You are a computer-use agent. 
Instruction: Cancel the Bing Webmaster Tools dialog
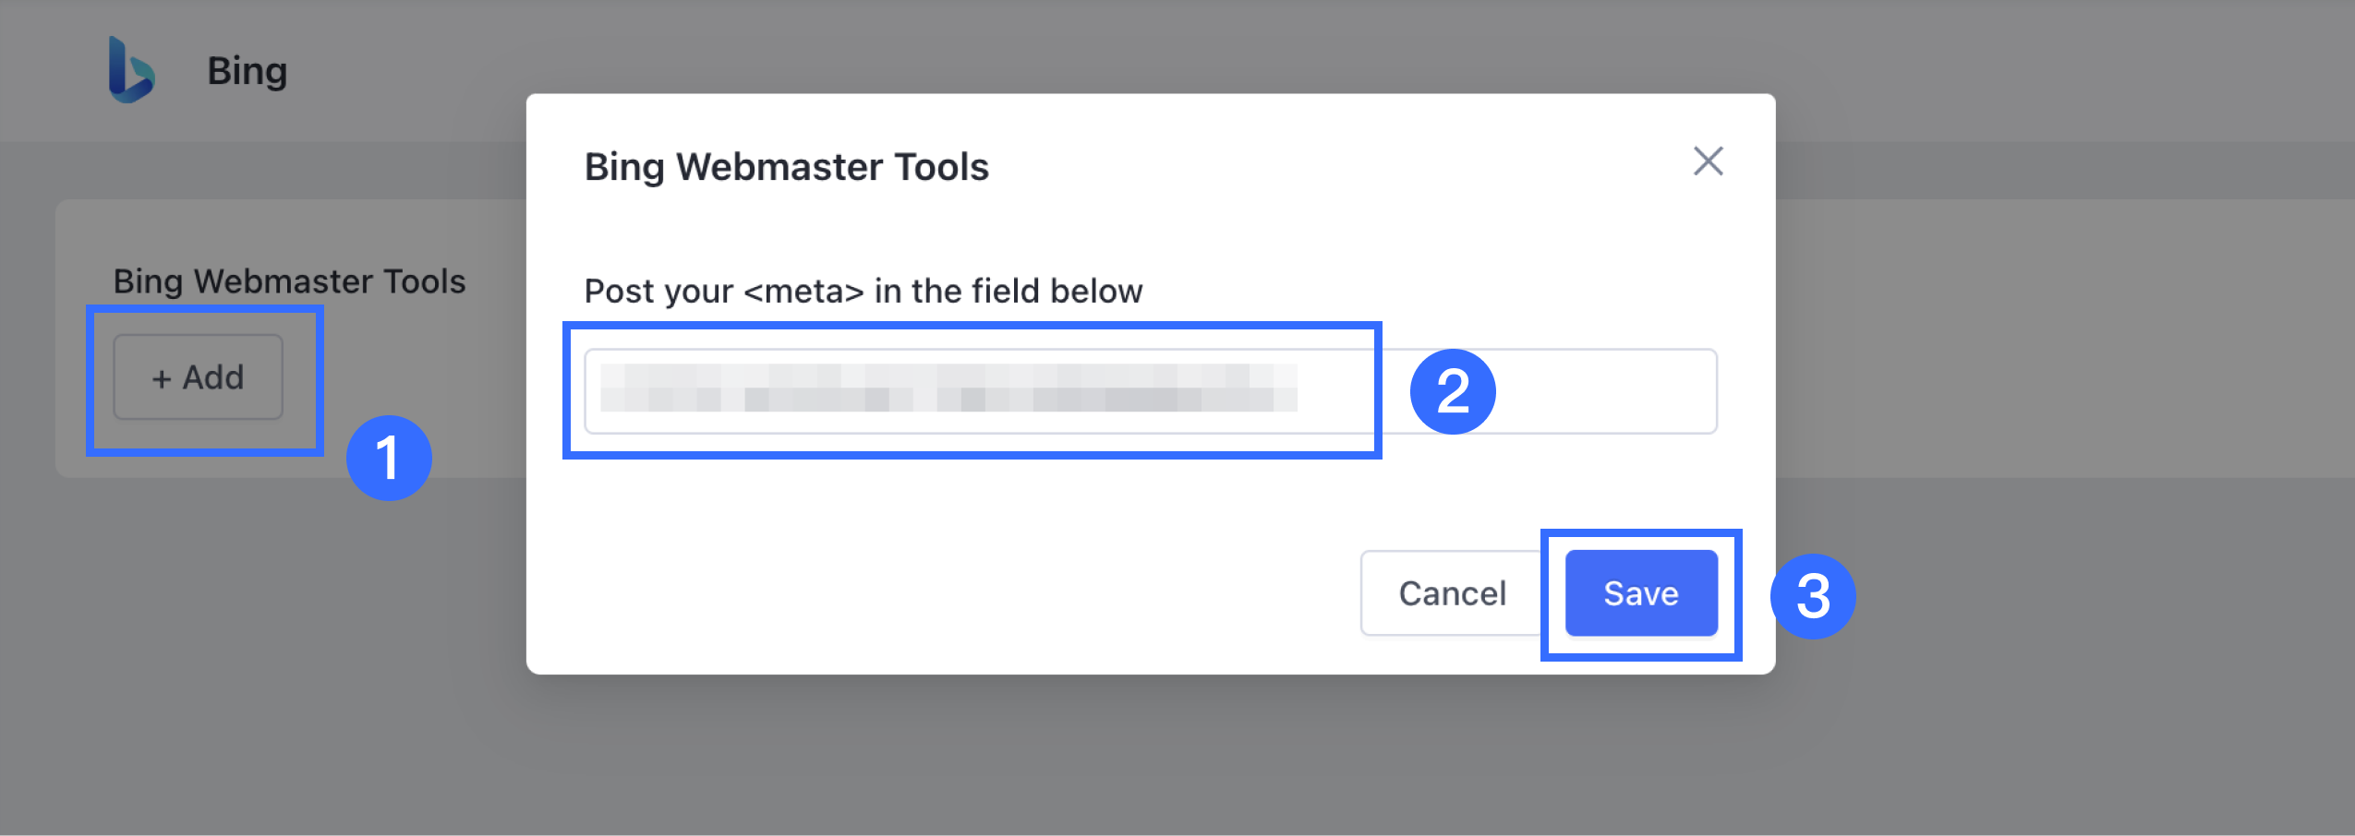click(x=1452, y=593)
